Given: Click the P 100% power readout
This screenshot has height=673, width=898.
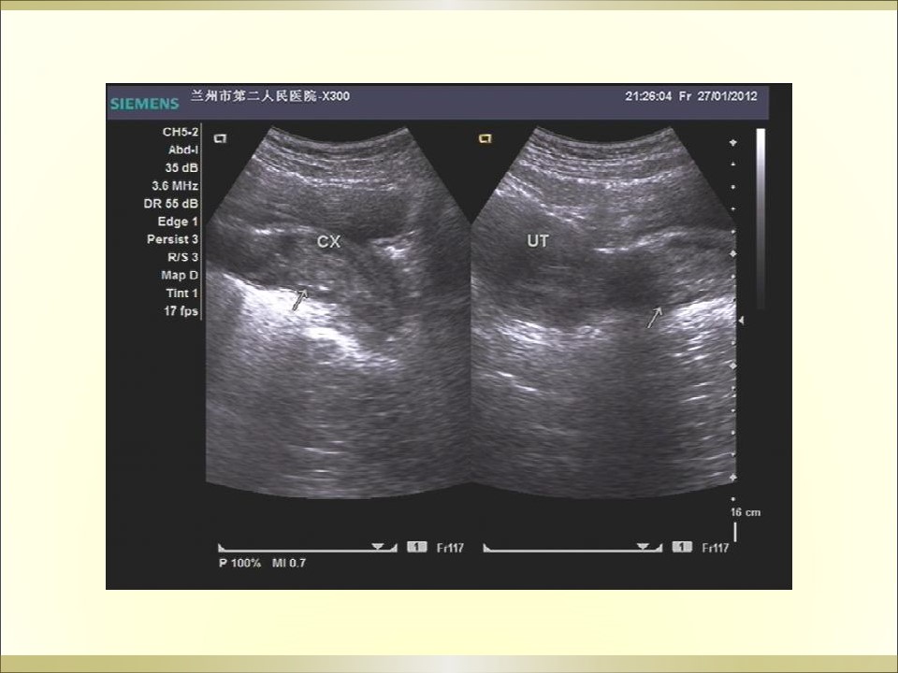Looking at the screenshot, I should (241, 565).
